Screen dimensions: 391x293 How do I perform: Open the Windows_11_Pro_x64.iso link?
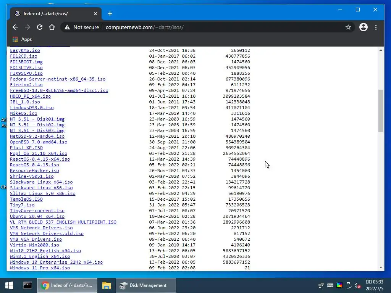coord(40,268)
